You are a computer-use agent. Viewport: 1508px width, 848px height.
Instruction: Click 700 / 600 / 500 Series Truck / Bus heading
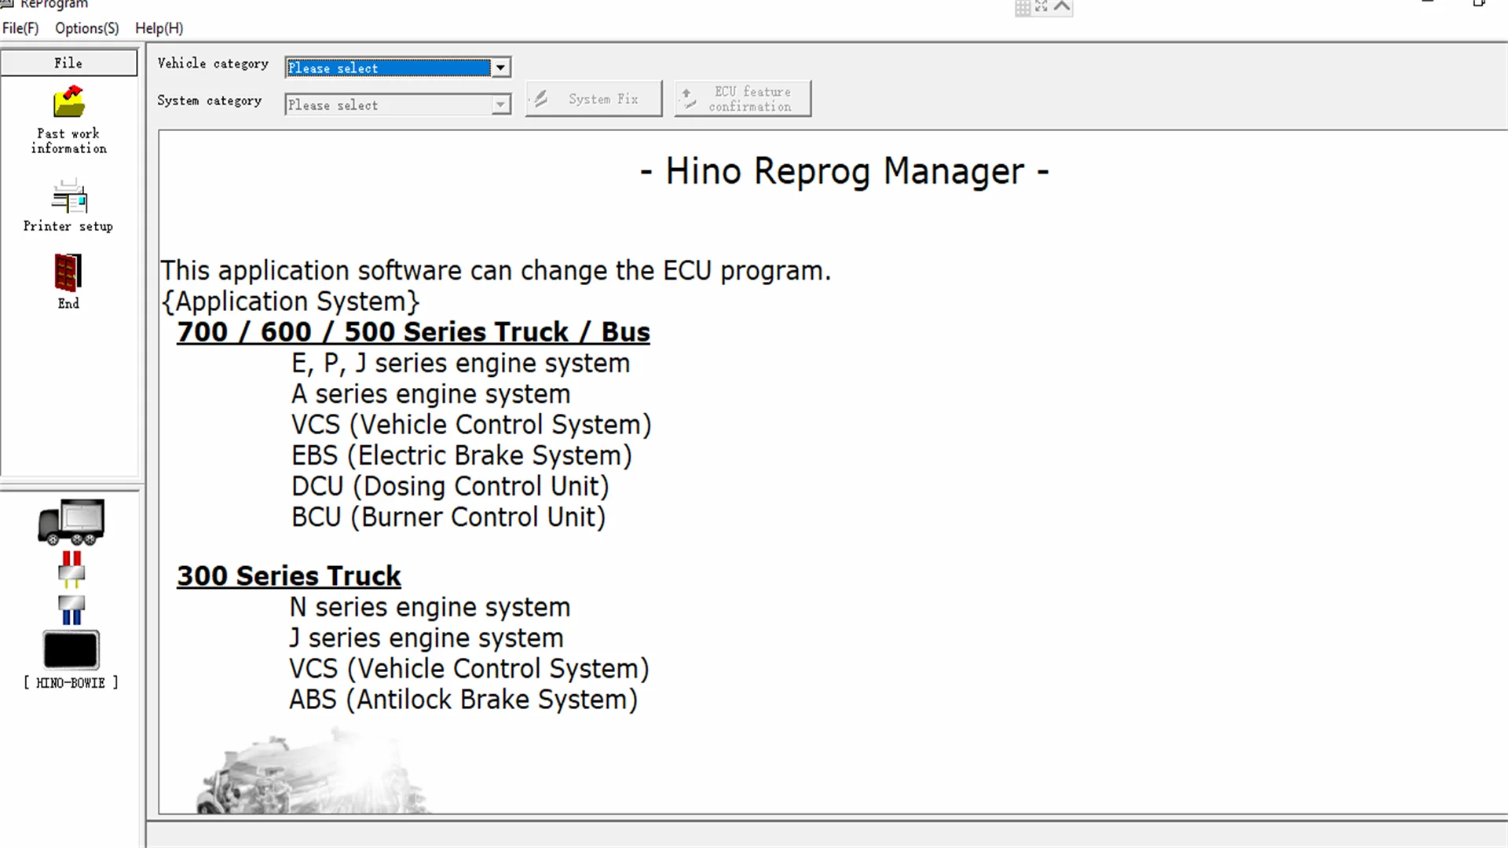(413, 332)
